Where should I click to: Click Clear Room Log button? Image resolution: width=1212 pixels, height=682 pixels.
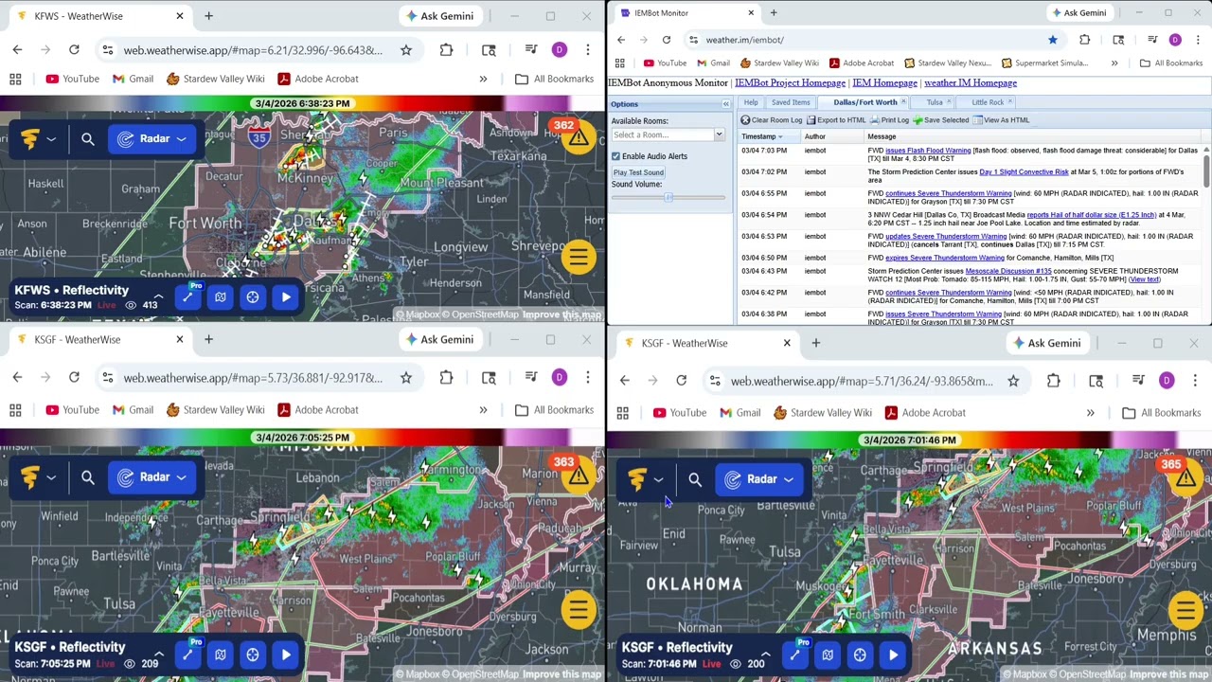[x=772, y=120]
